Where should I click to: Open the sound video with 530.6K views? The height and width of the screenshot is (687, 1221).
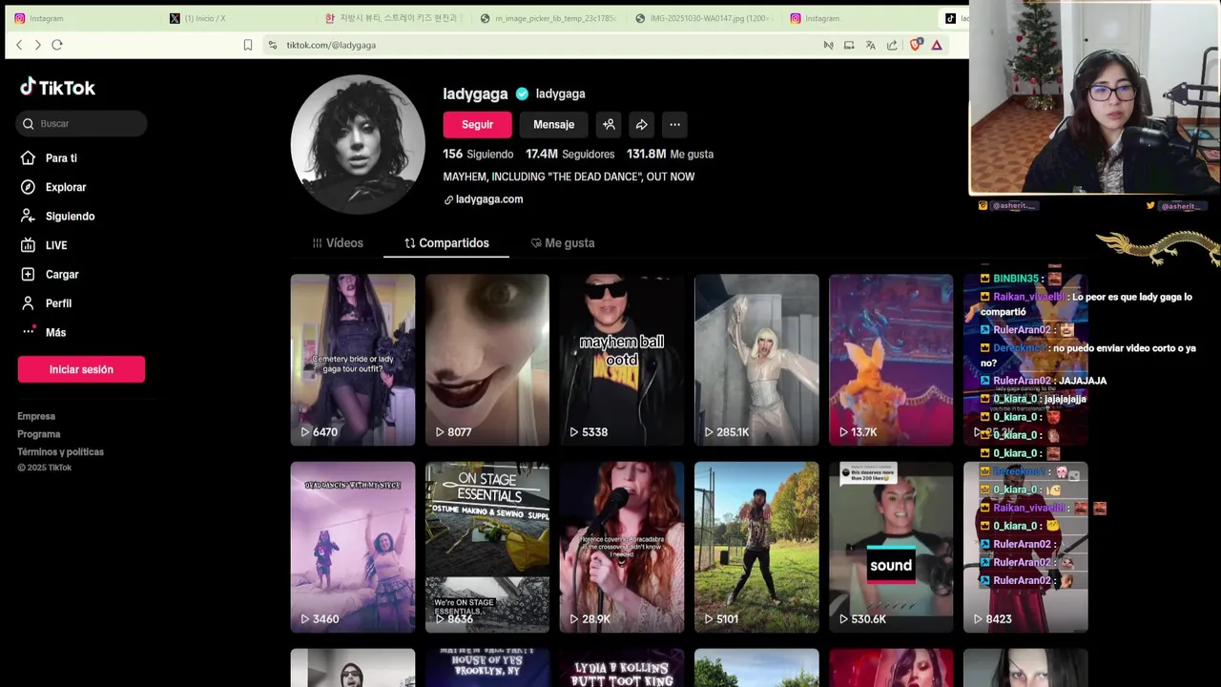891,548
